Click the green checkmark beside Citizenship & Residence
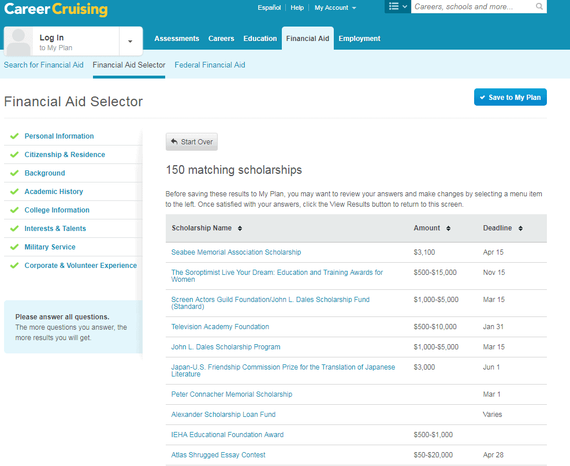Screen dimensions: 570x466 tap(14, 155)
